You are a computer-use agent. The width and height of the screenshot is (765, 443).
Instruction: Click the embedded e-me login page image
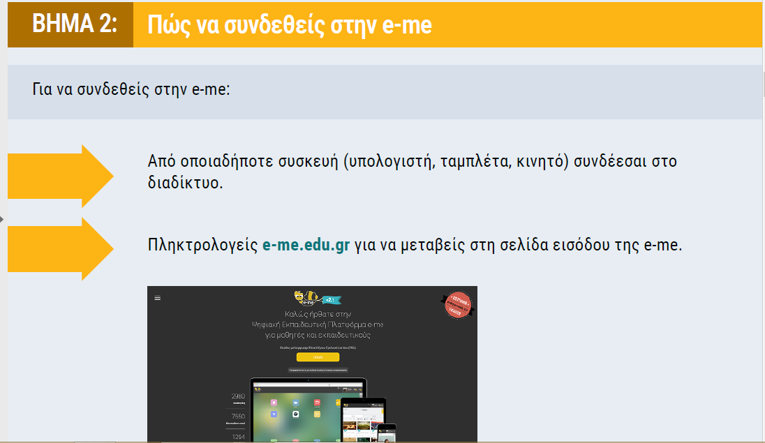pyautogui.click(x=312, y=364)
